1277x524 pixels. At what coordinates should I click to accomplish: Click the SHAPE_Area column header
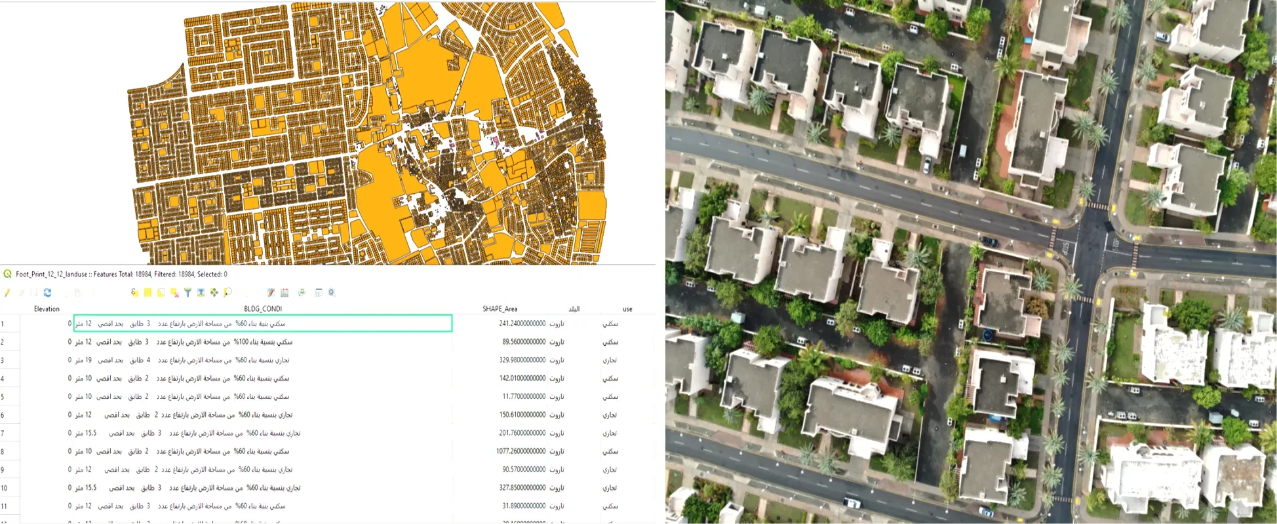coord(500,309)
